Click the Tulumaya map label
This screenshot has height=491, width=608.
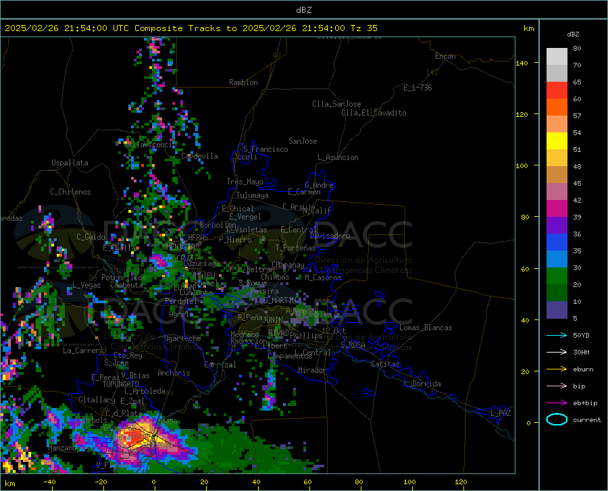253,195
